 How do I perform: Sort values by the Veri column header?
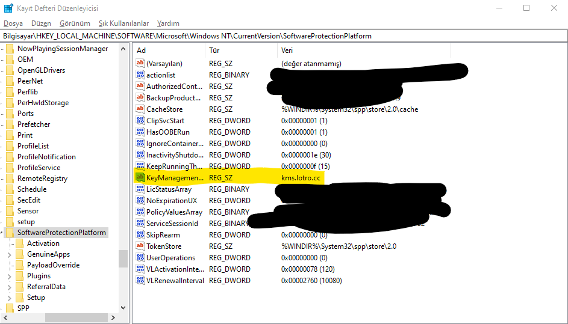(364, 50)
